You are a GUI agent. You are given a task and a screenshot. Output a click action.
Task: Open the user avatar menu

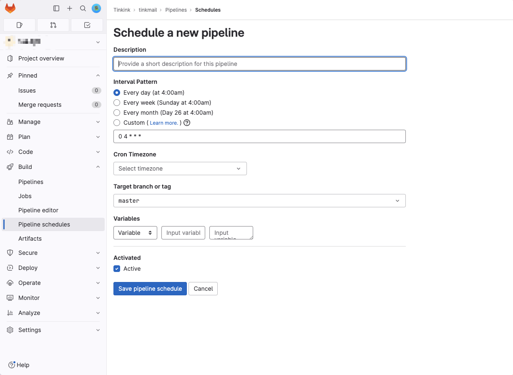tap(96, 8)
